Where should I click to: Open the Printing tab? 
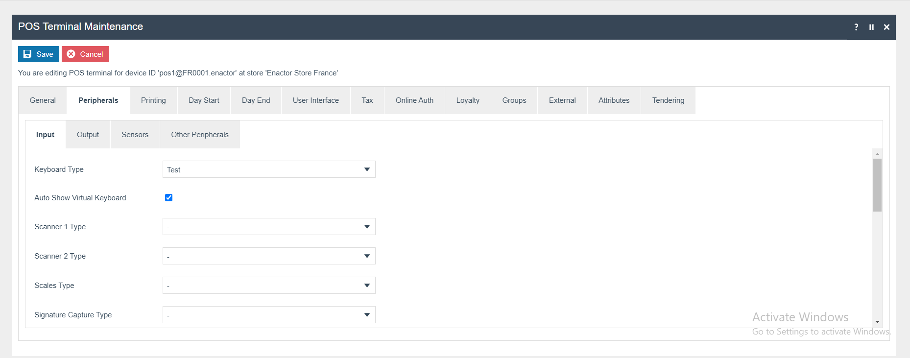tap(153, 100)
